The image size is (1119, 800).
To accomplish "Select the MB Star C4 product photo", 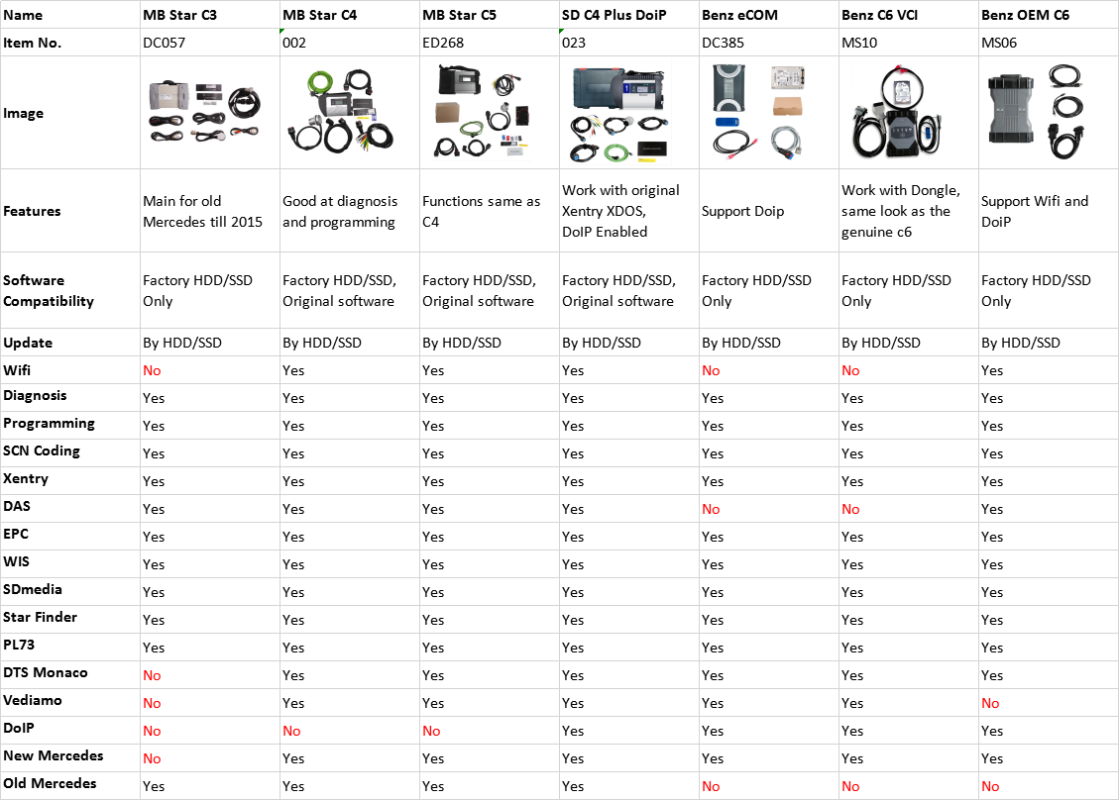I will (349, 112).
